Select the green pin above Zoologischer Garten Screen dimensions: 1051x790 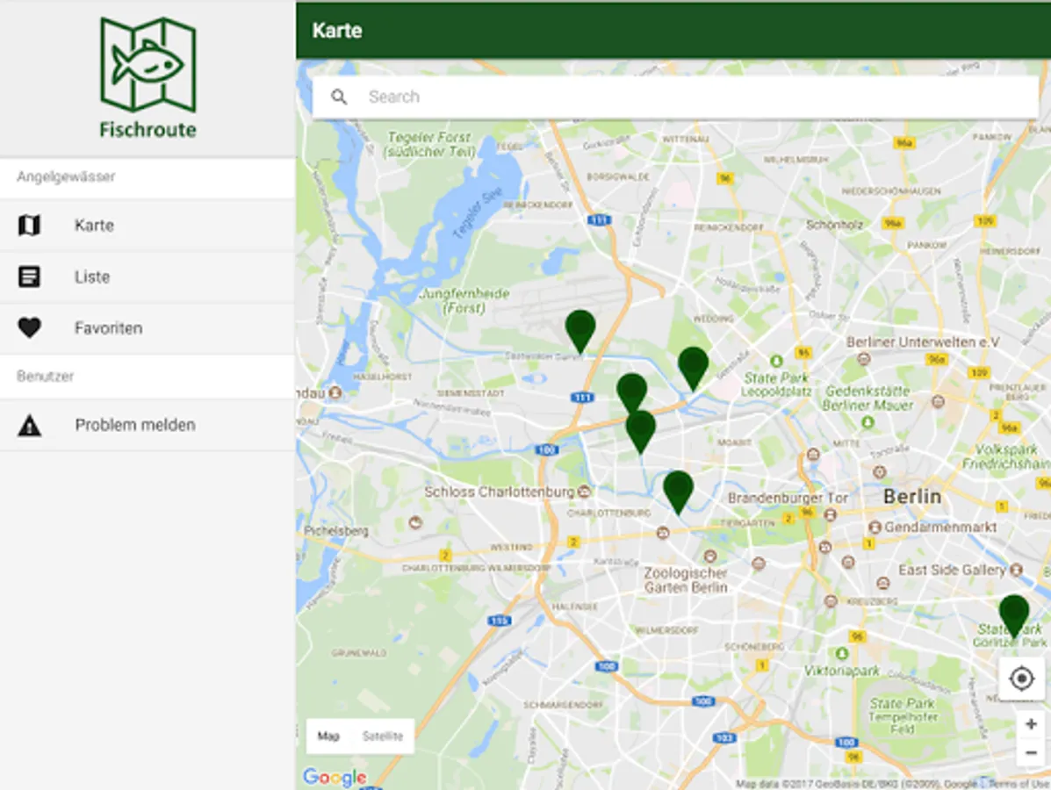pyautogui.click(x=679, y=492)
